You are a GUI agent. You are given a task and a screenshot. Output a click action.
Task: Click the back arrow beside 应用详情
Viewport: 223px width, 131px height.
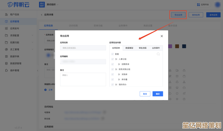tap(42, 15)
